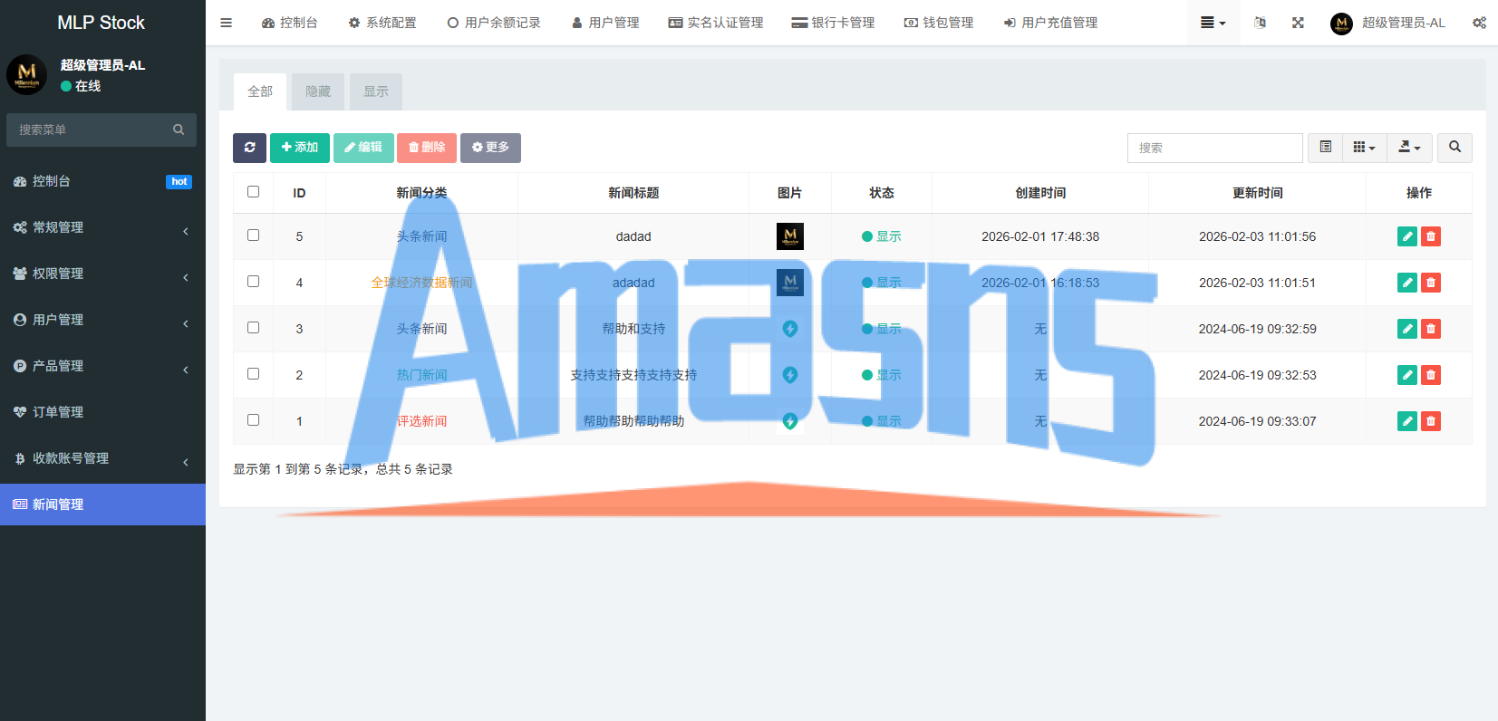This screenshot has height=721, width=1498.
Task: Check the checkbox for row ID 5
Action: (253, 236)
